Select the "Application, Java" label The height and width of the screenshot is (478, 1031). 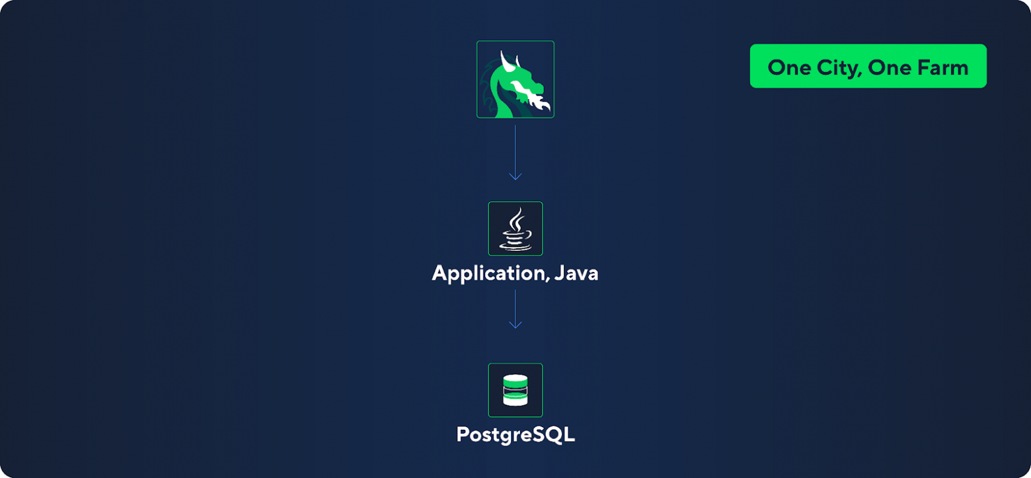515,273
